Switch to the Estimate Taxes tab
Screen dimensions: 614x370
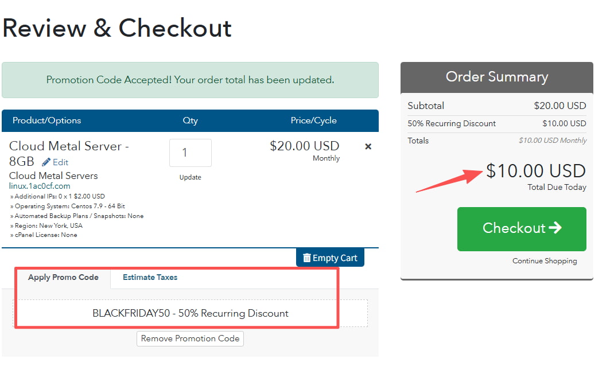pos(150,277)
